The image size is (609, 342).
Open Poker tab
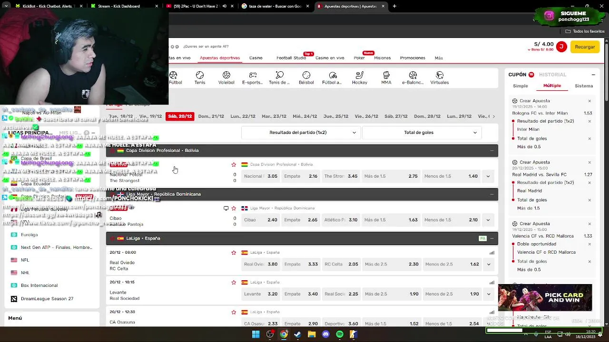(359, 58)
